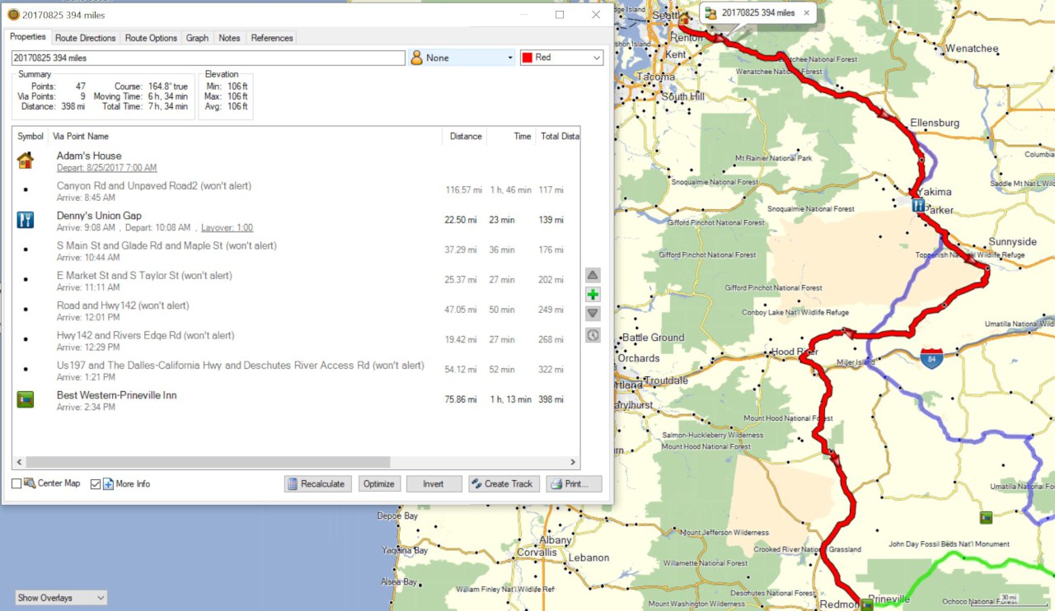
Task: Open the Graph tab
Action: pos(197,38)
